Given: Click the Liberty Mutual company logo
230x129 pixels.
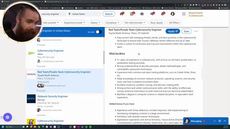Looking at the screenshot, I should [31, 122].
